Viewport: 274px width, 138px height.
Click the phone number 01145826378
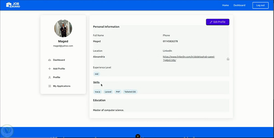[x=170, y=41]
